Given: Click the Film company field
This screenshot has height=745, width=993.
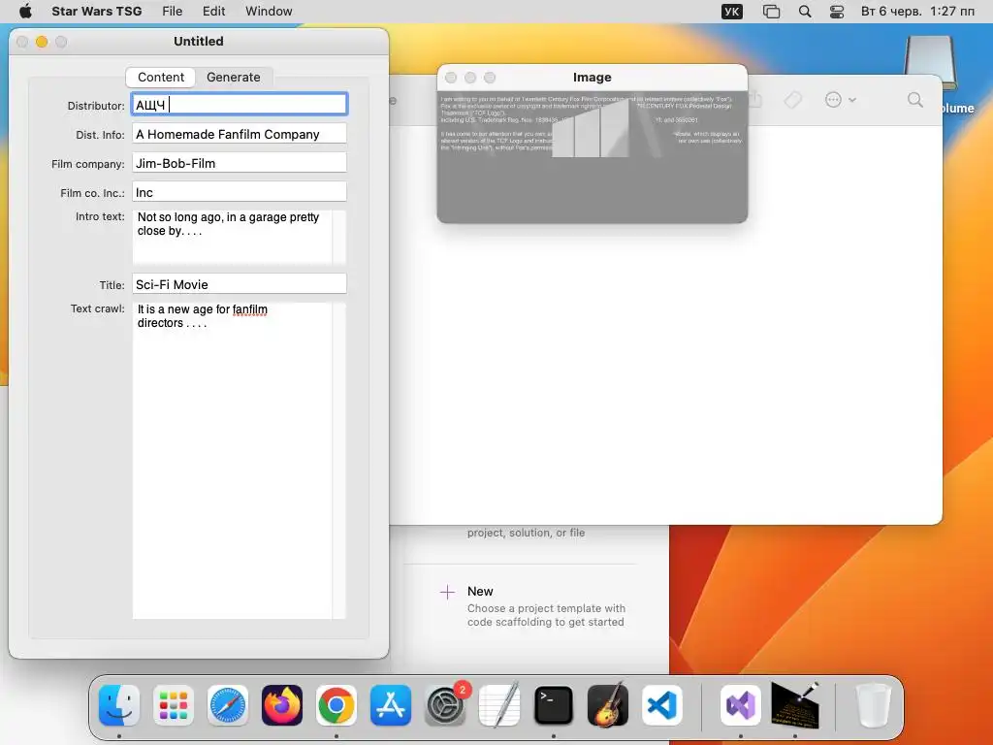Looking at the screenshot, I should pyautogui.click(x=240, y=163).
